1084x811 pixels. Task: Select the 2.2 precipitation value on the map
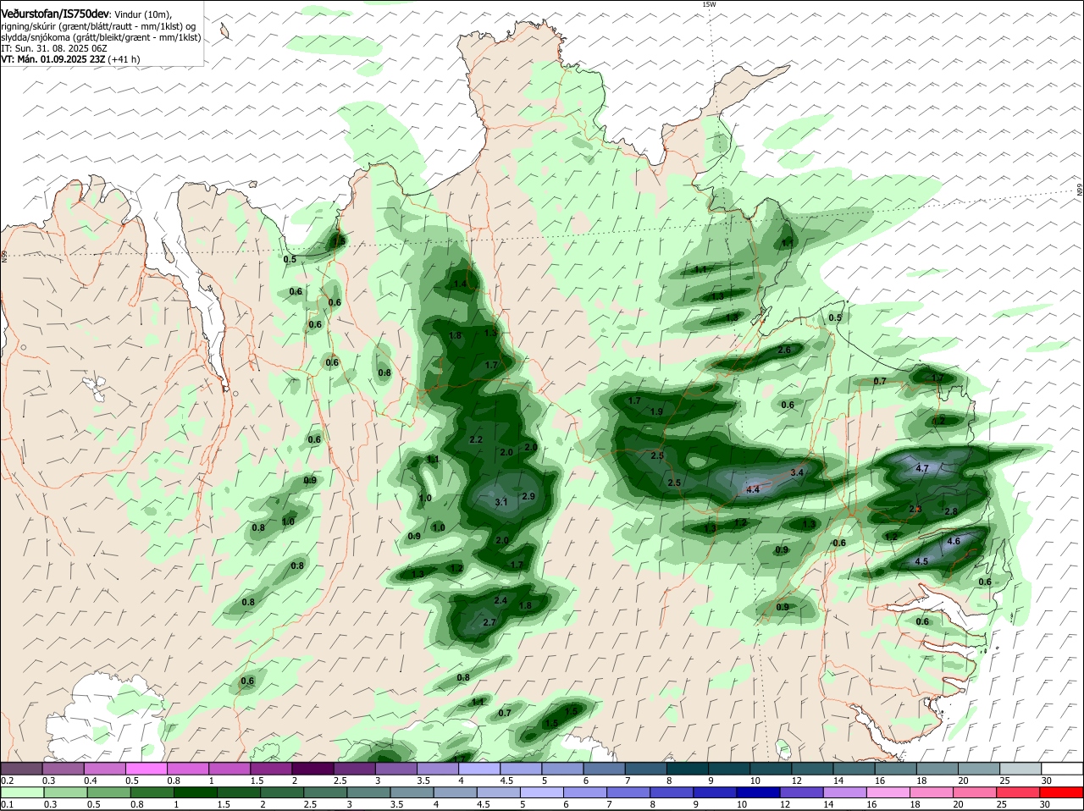(x=476, y=439)
